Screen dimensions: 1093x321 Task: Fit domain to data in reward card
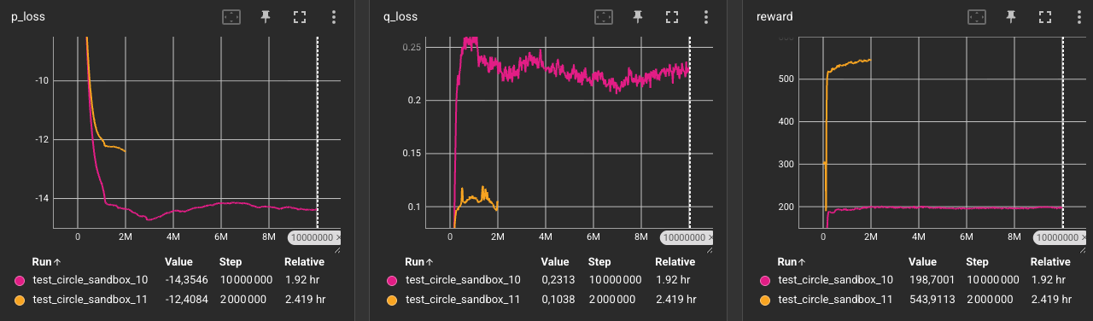[976, 17]
